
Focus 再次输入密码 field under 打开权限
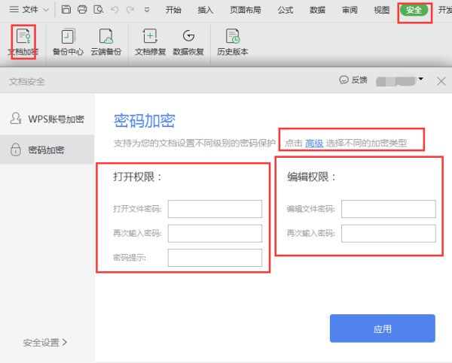[x=215, y=233]
